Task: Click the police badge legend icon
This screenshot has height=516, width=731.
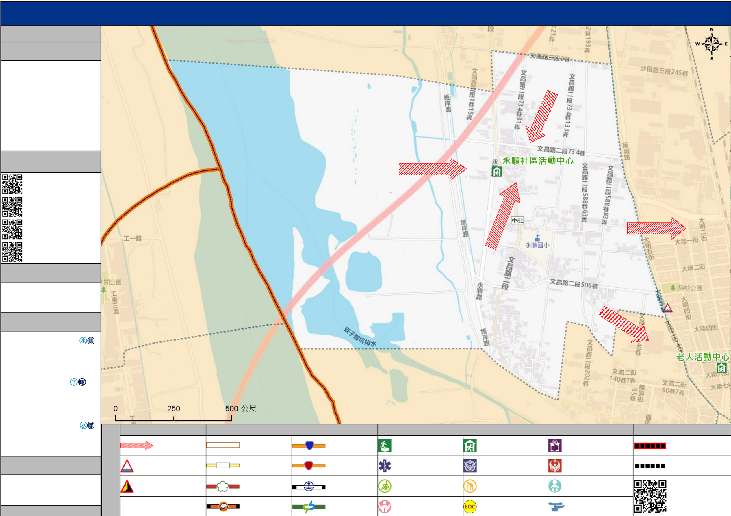Action: [470, 466]
